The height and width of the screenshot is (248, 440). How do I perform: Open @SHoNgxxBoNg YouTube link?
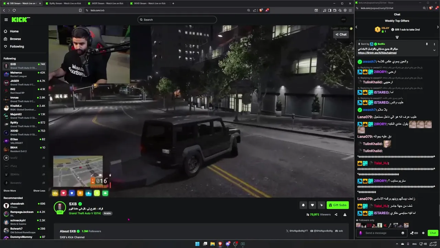[321, 231]
